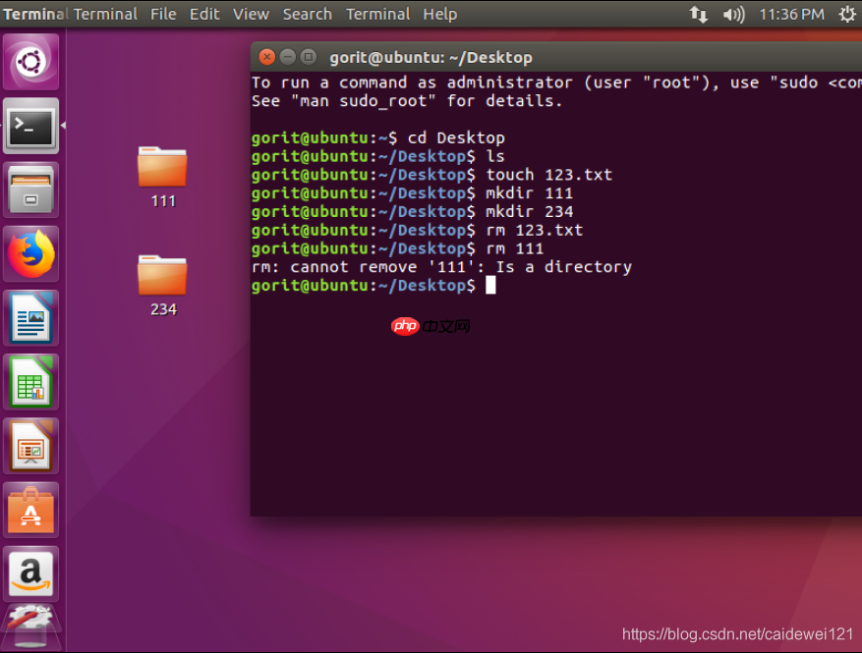The image size is (862, 653).
Task: Open the Search menu
Action: [308, 14]
